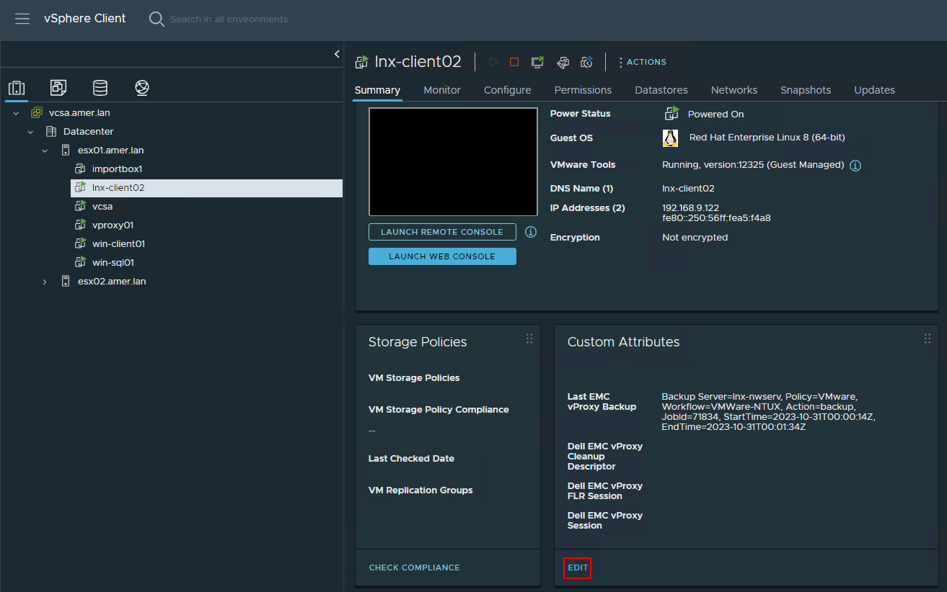Open the Networking inventory view icon
This screenshot has height=592, width=947.
142,88
